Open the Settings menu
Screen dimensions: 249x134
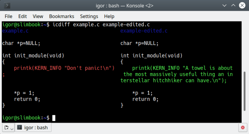pyautogui.click(x=89, y=16)
